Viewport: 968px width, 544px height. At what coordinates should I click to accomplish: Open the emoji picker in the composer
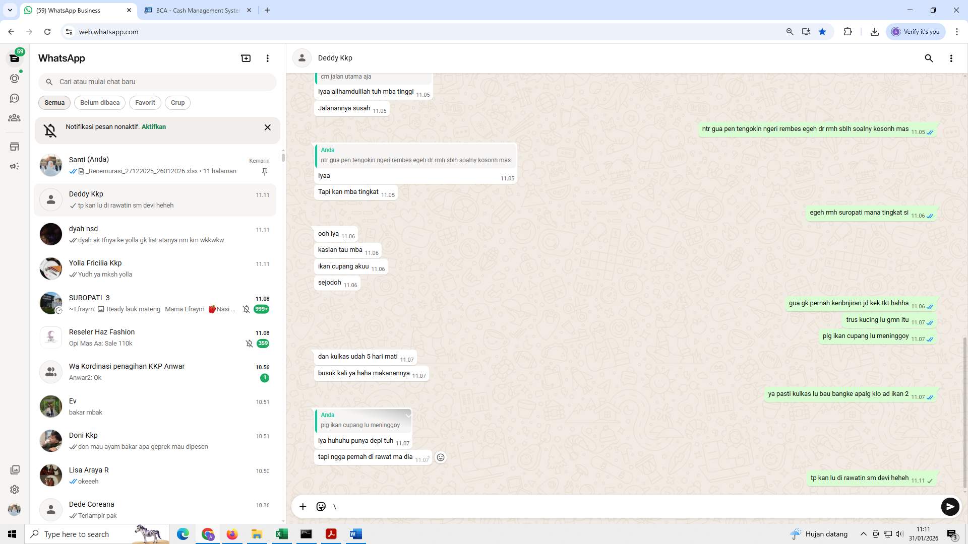321,507
